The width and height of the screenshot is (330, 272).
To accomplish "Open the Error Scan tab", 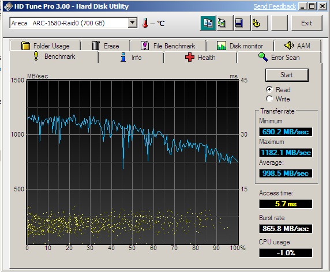I will (x=279, y=58).
